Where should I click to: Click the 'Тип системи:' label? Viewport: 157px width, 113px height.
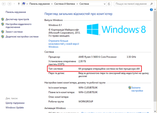point(56,69)
